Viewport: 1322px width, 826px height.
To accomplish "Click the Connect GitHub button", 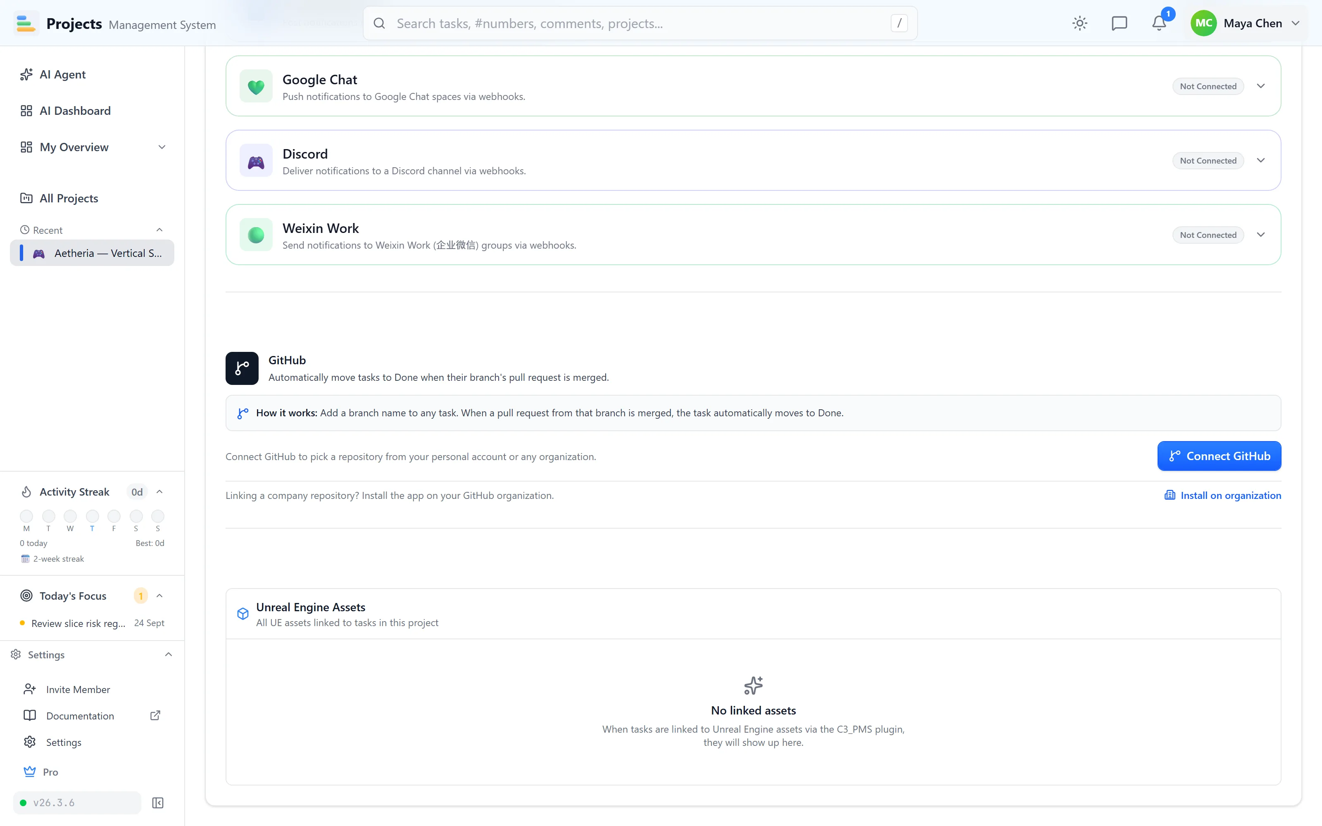I will click(x=1219, y=456).
